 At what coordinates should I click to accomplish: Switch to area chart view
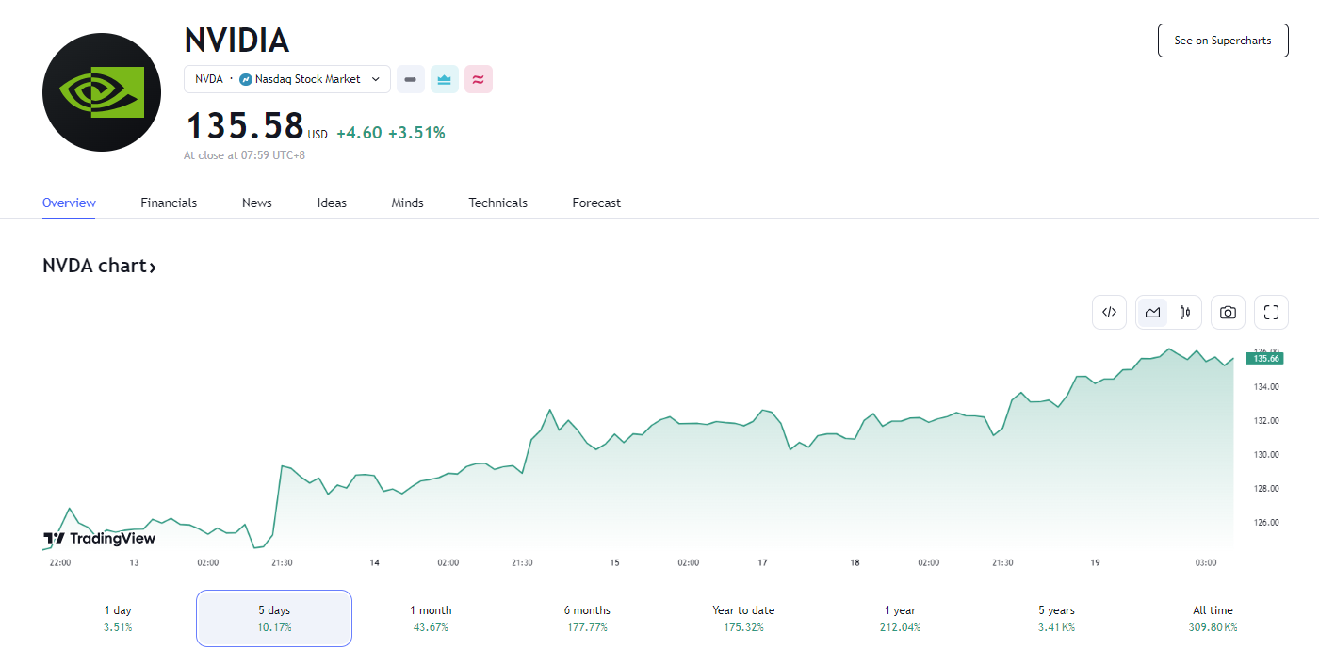pos(1152,313)
